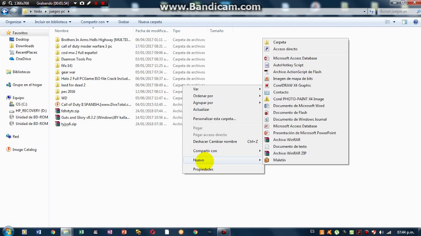This screenshot has width=421, height=236.
Task: Pause the Bandicam recording
Action: pyautogui.click(x=96, y=3)
